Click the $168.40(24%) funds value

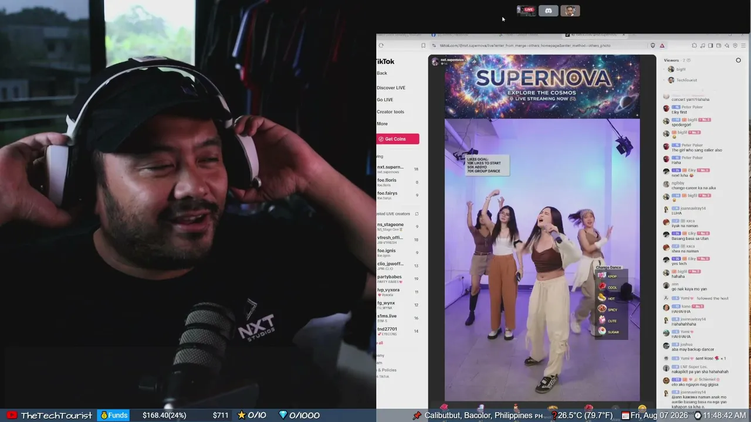click(x=164, y=415)
